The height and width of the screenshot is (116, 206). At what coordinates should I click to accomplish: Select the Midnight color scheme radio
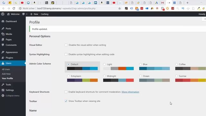point(104,76)
